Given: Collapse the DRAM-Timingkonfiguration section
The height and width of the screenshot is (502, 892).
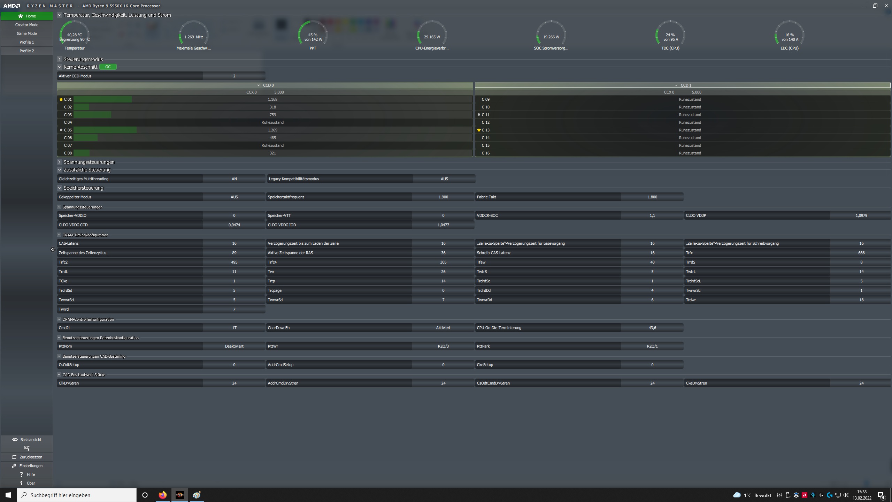Looking at the screenshot, I should (x=59, y=235).
